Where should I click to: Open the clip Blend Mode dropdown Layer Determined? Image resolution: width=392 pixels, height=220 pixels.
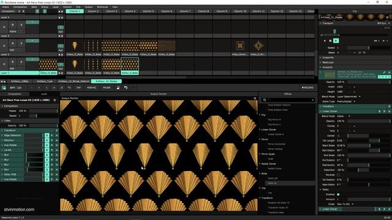(x=349, y=97)
